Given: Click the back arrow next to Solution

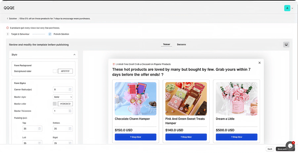Looking at the screenshot, I should coord(7,19).
